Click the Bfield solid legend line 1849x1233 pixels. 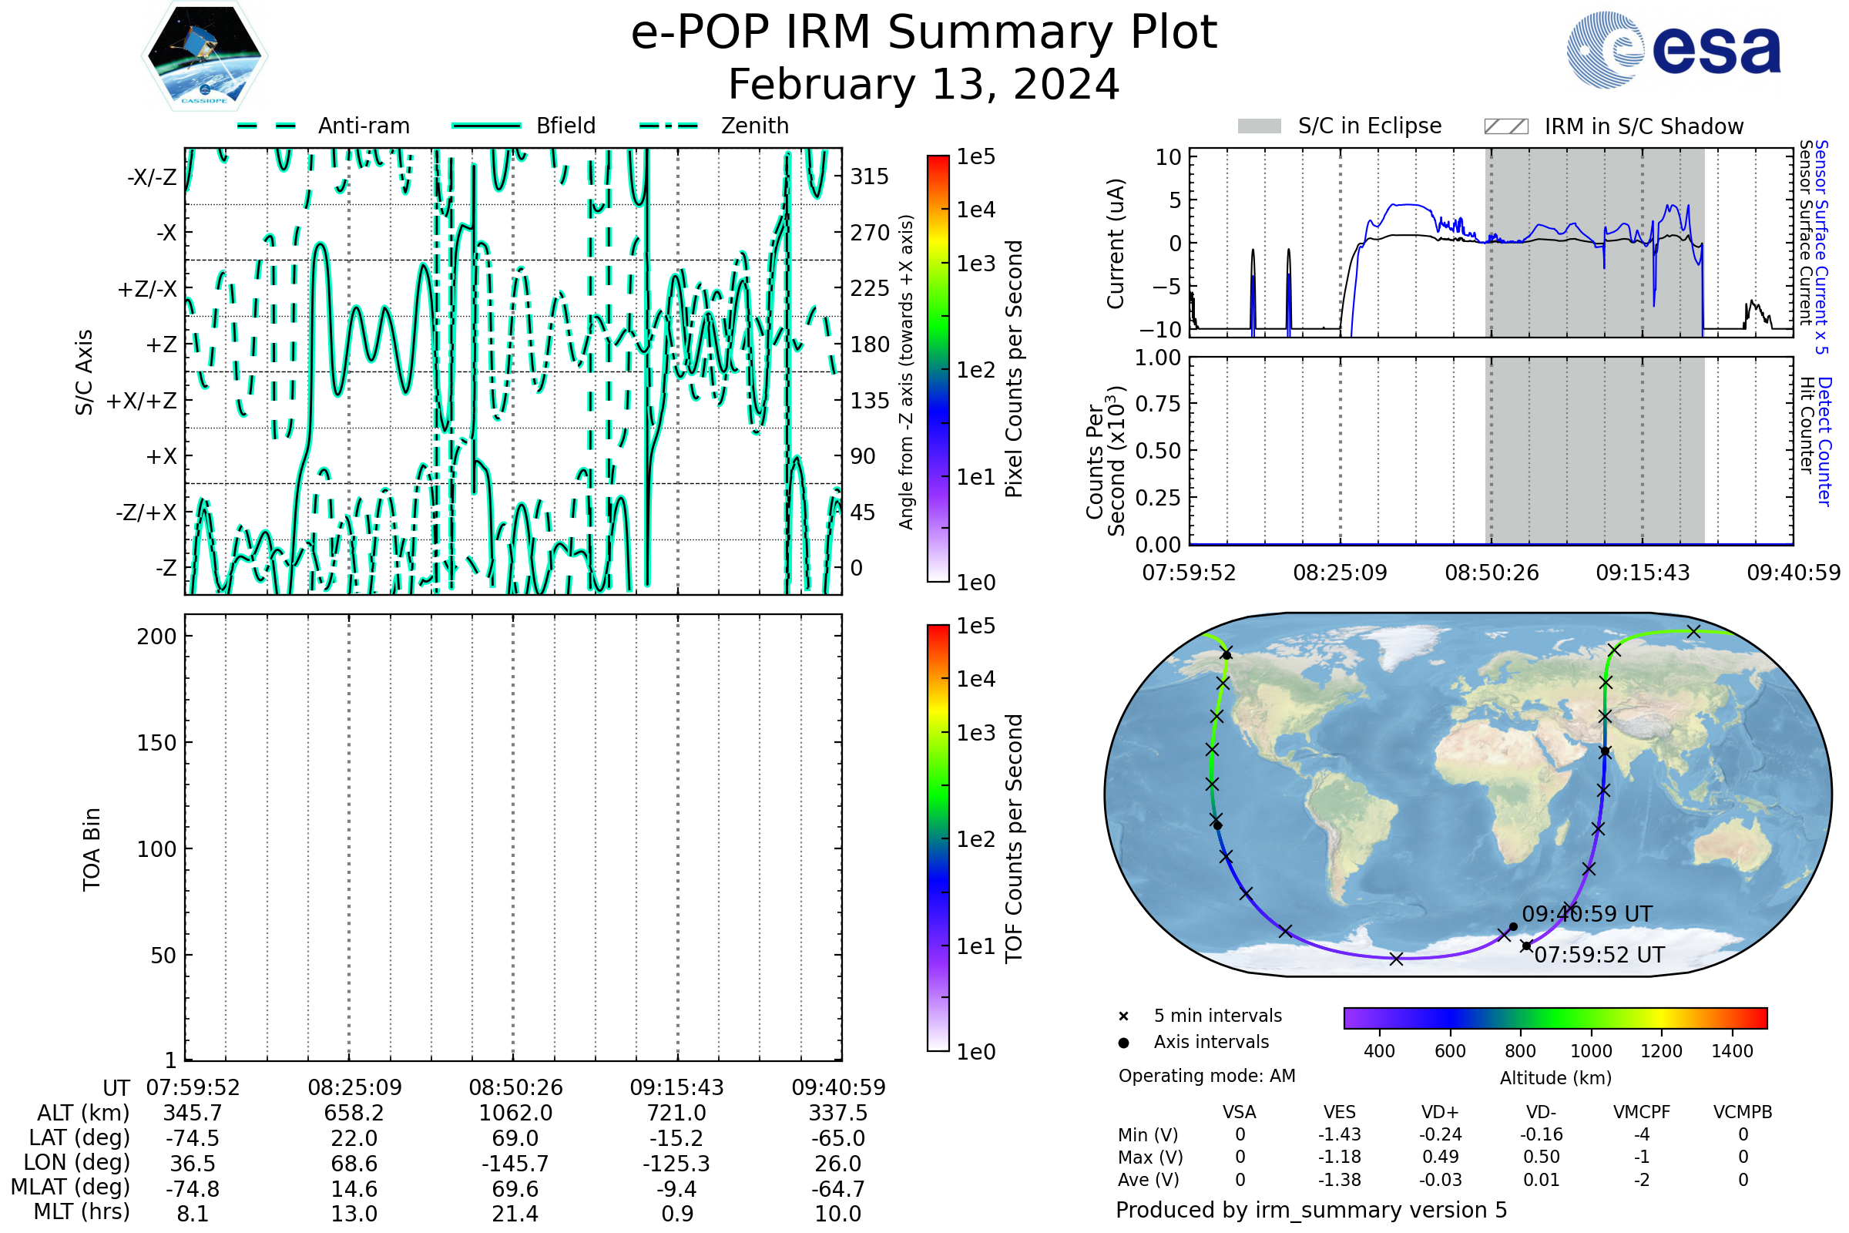(x=486, y=126)
